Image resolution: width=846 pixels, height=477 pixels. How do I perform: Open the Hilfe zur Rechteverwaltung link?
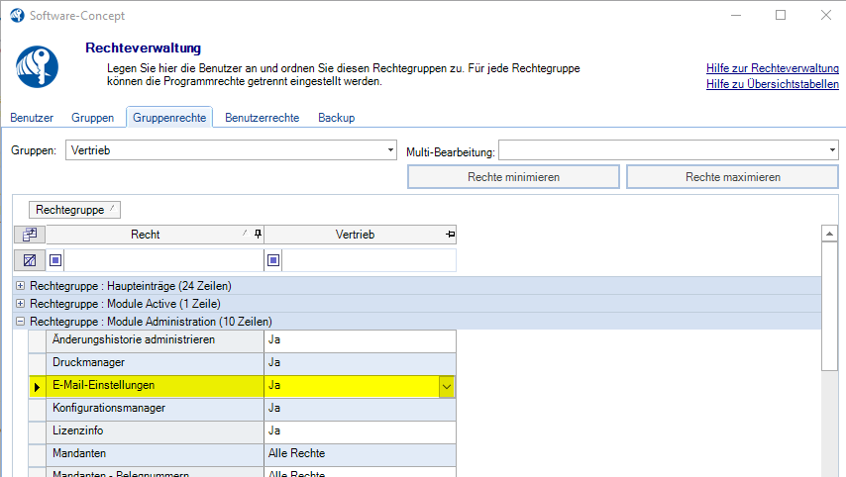coord(772,68)
